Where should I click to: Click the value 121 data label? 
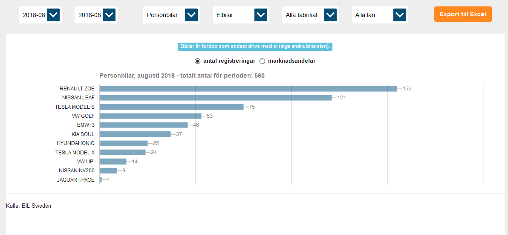point(341,98)
